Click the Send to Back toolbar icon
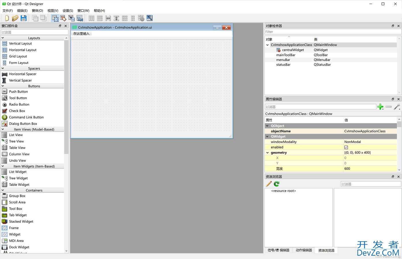402x259 pixels. [35, 18]
